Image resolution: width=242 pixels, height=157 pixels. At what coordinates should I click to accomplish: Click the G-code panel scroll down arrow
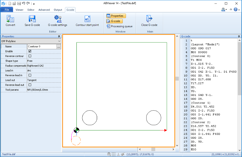[240, 150]
